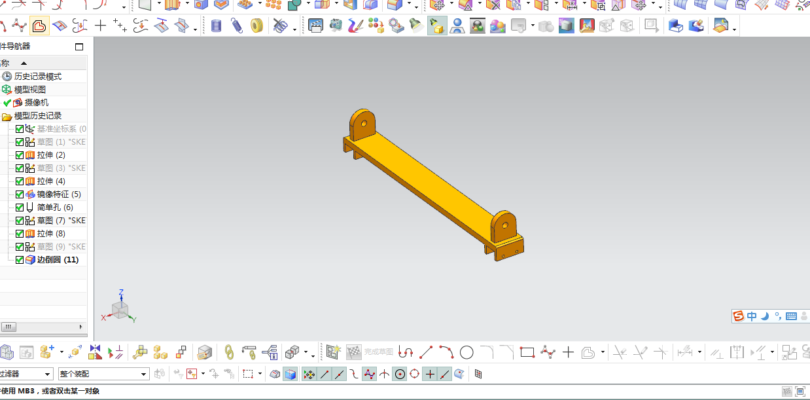Open the red stage curtain scene icon
Screen dimensions: 810x400
pos(587,26)
